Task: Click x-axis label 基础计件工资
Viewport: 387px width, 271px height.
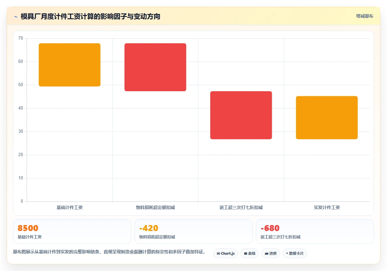Action: pos(70,207)
